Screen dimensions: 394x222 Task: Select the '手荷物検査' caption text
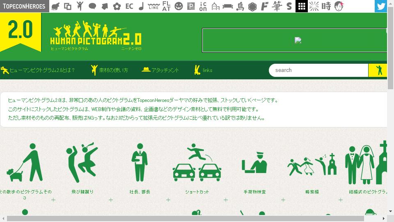pos(254,192)
